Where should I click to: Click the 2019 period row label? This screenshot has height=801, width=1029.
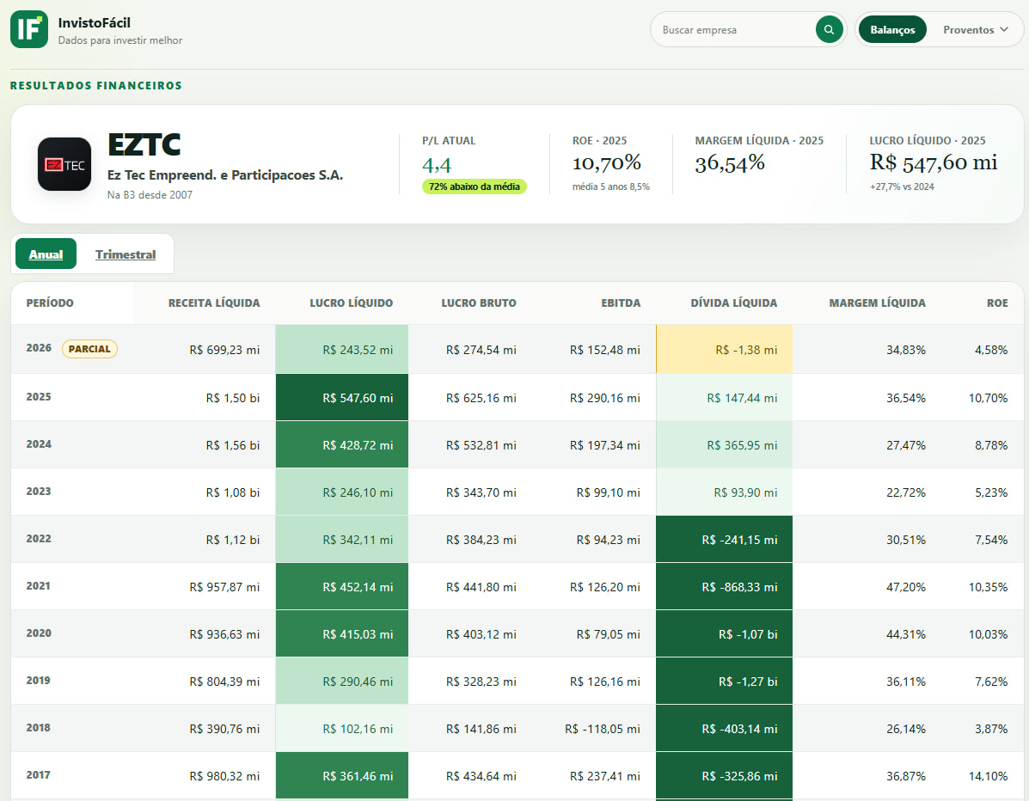tap(39, 681)
